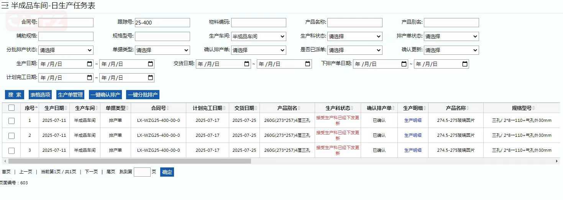Open calendar picker for 交货日期 end date
Screen dimensions: 563x200
[308, 64]
